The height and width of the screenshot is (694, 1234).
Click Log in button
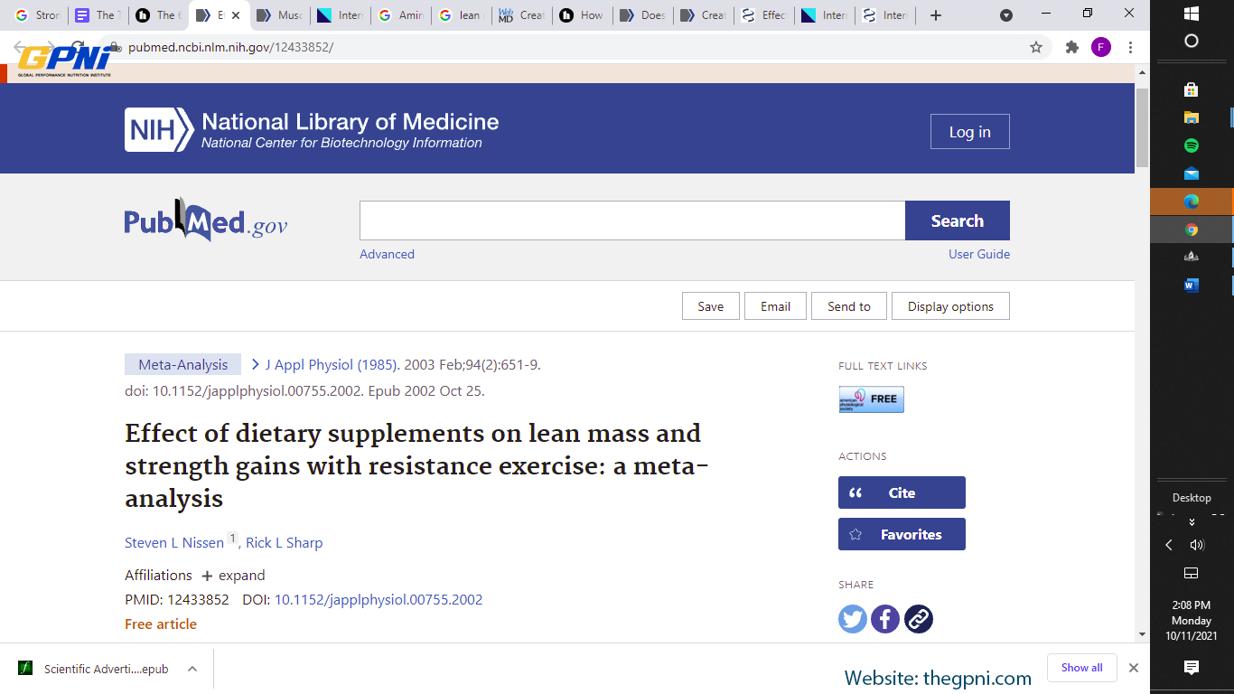pos(969,132)
